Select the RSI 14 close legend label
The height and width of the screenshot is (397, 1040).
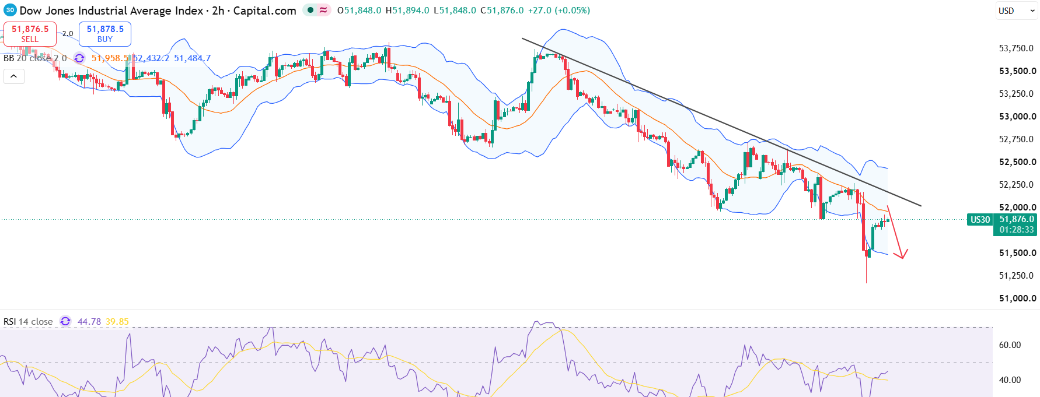pyautogui.click(x=28, y=321)
